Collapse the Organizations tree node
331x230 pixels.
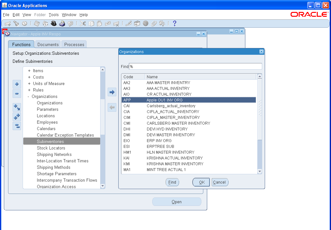coord(28,97)
